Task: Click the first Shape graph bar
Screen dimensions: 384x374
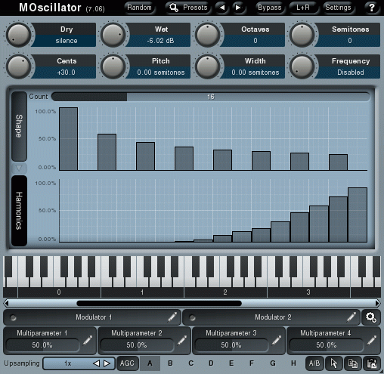Action: tap(69, 139)
